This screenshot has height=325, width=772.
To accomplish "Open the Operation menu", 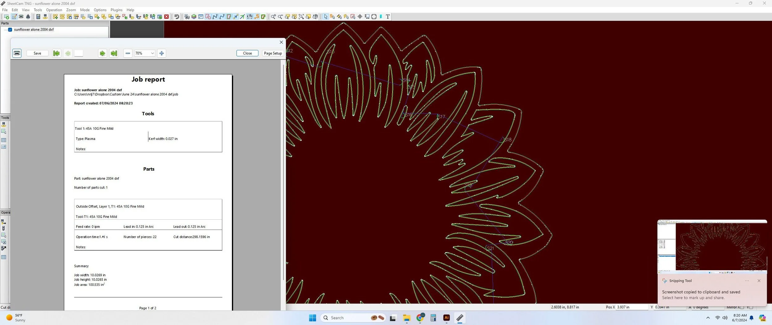I will click(x=54, y=10).
